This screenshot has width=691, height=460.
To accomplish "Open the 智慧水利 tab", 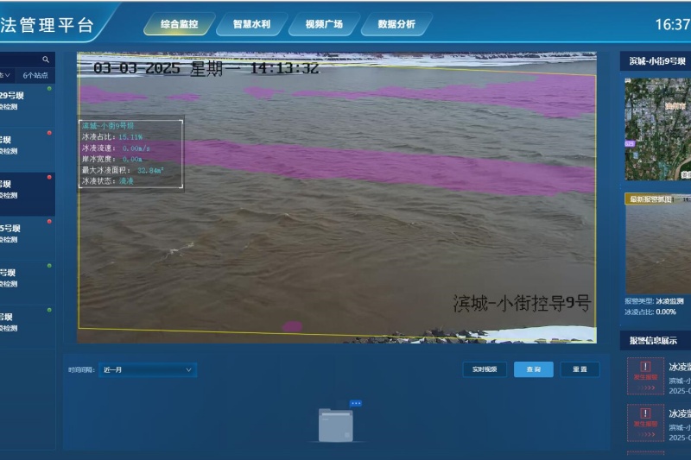I will pyautogui.click(x=251, y=24).
